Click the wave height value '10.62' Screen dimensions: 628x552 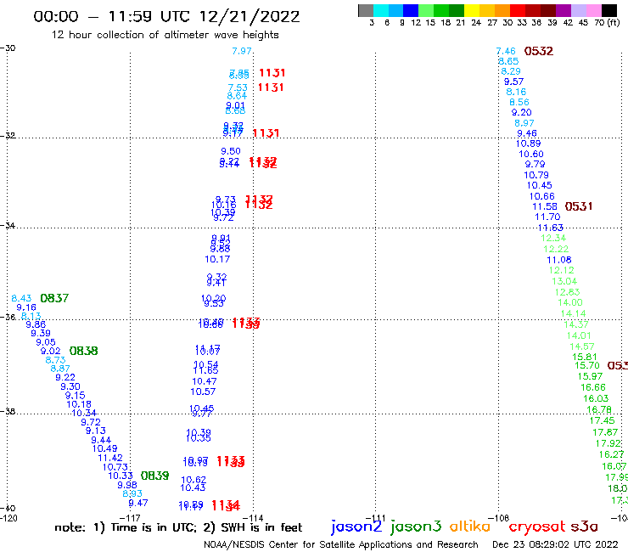coord(193,480)
